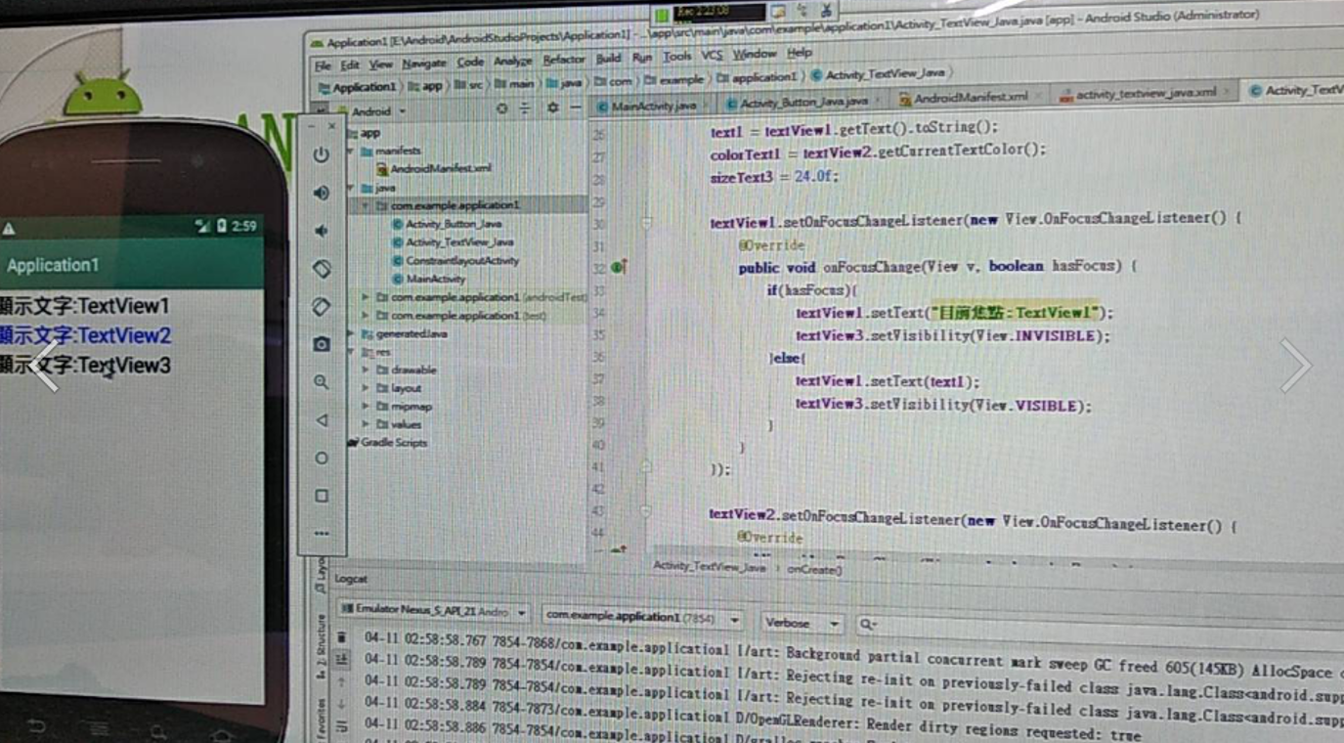Image resolution: width=1344 pixels, height=743 pixels.
Task: Switch to the activity_textview_java.xml tab
Action: click(x=1144, y=93)
